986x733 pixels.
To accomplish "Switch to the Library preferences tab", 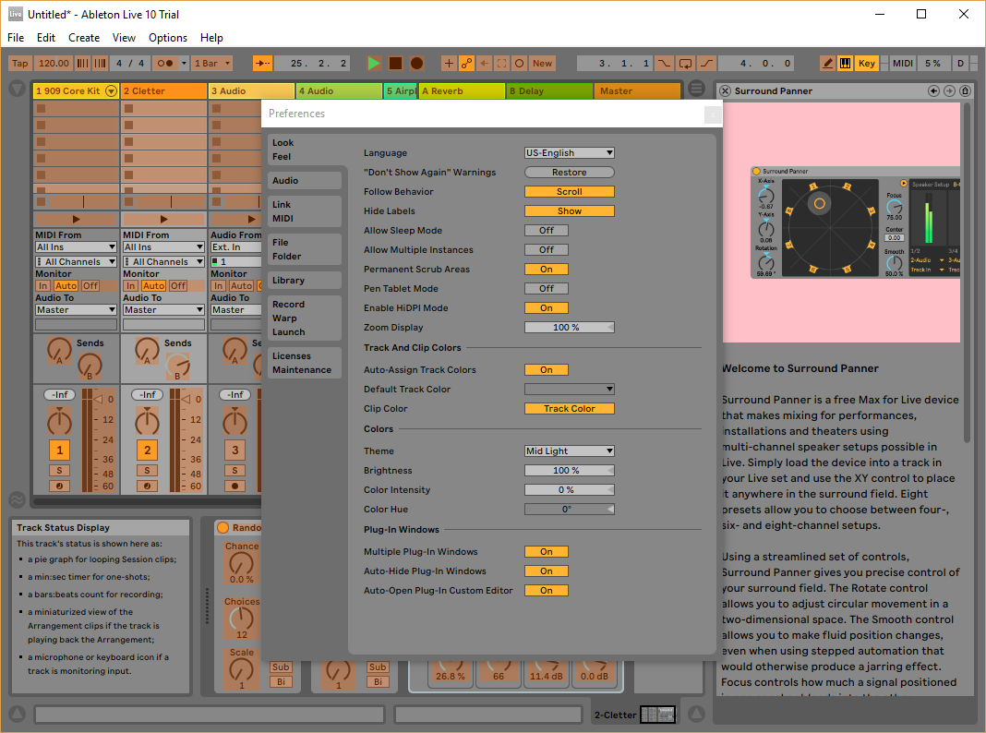I will click(305, 281).
